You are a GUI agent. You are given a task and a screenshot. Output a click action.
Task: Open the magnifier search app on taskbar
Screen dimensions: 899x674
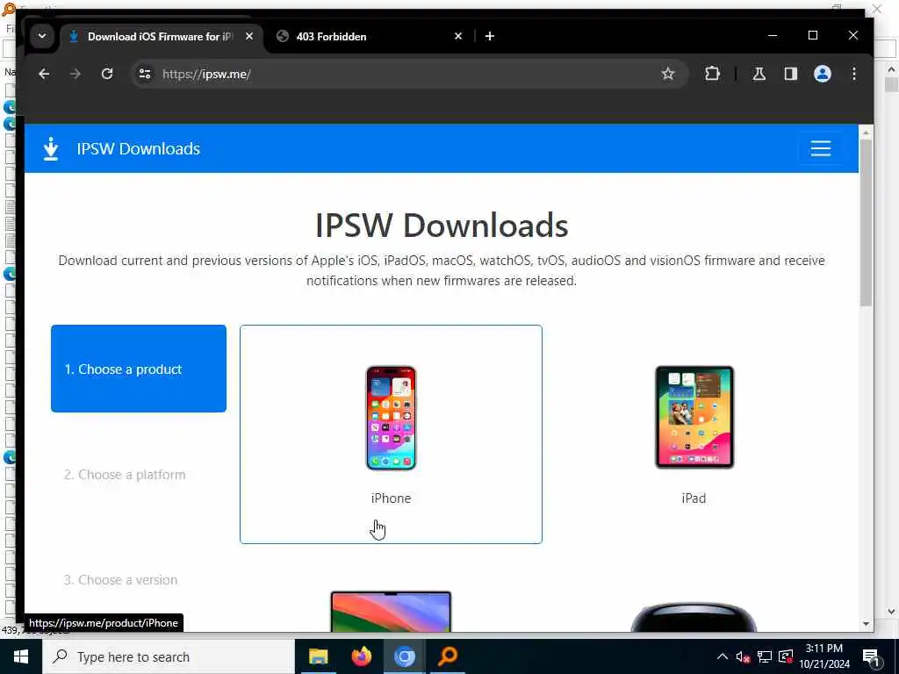coord(448,656)
